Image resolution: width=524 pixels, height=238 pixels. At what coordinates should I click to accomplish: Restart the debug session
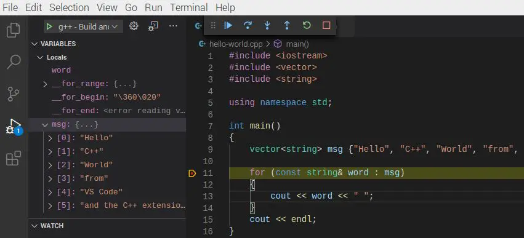click(x=307, y=25)
